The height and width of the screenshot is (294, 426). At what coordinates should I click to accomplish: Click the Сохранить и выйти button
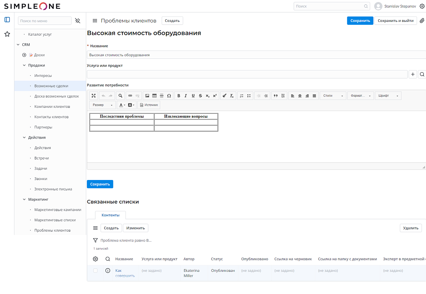[396, 21]
